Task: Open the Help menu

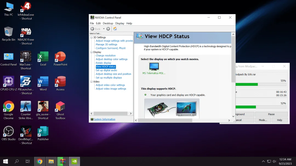Action: [x=129, y=23]
